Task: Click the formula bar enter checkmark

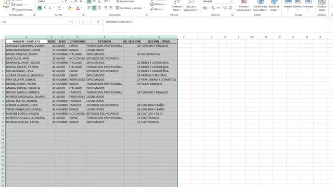Action: click(x=91, y=22)
